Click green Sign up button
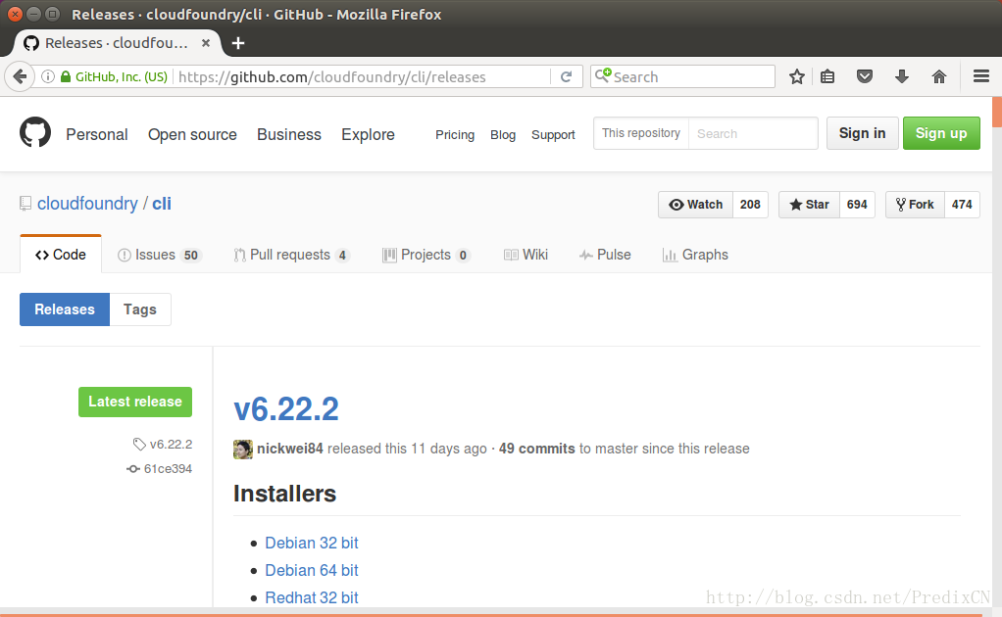1002x617 pixels. [x=941, y=133]
